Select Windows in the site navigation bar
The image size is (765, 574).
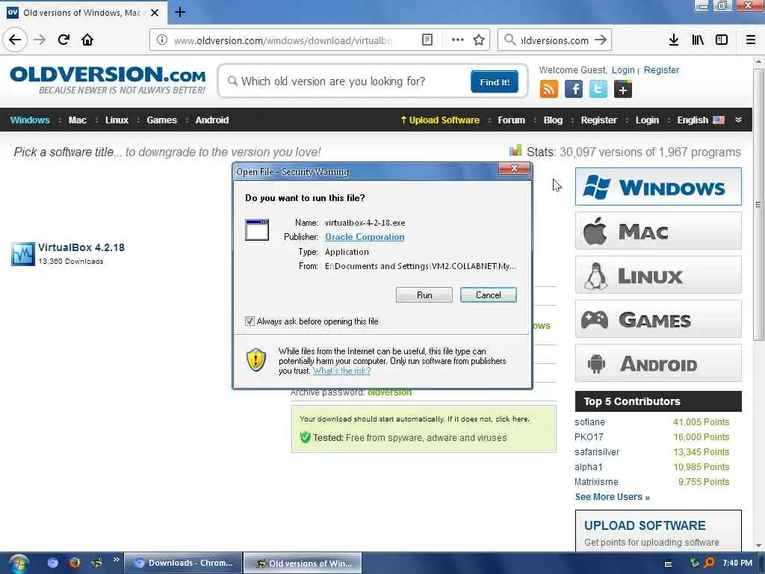pos(30,120)
